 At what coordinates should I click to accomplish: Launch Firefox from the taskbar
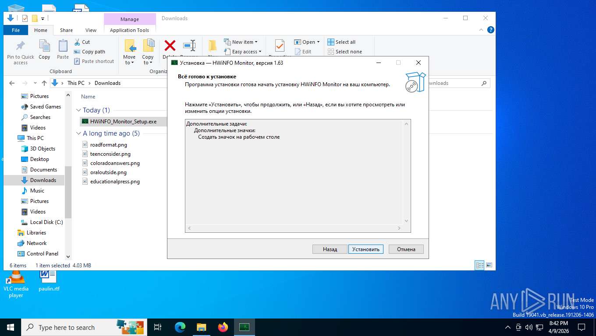[223, 327]
